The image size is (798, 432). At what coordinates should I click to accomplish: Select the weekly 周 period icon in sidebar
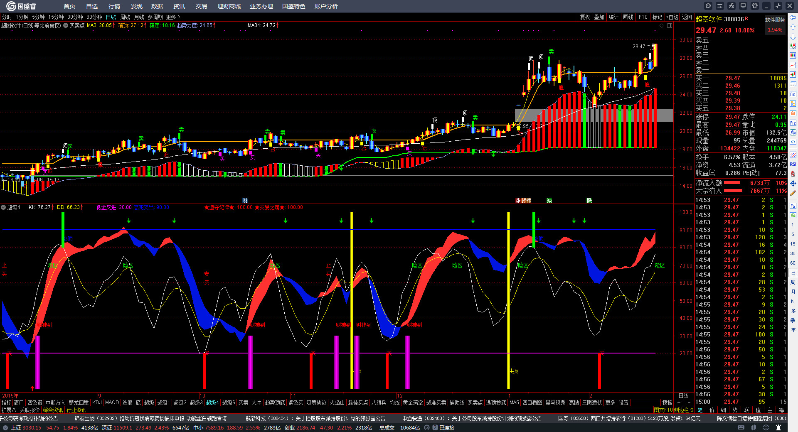pyautogui.click(x=793, y=282)
